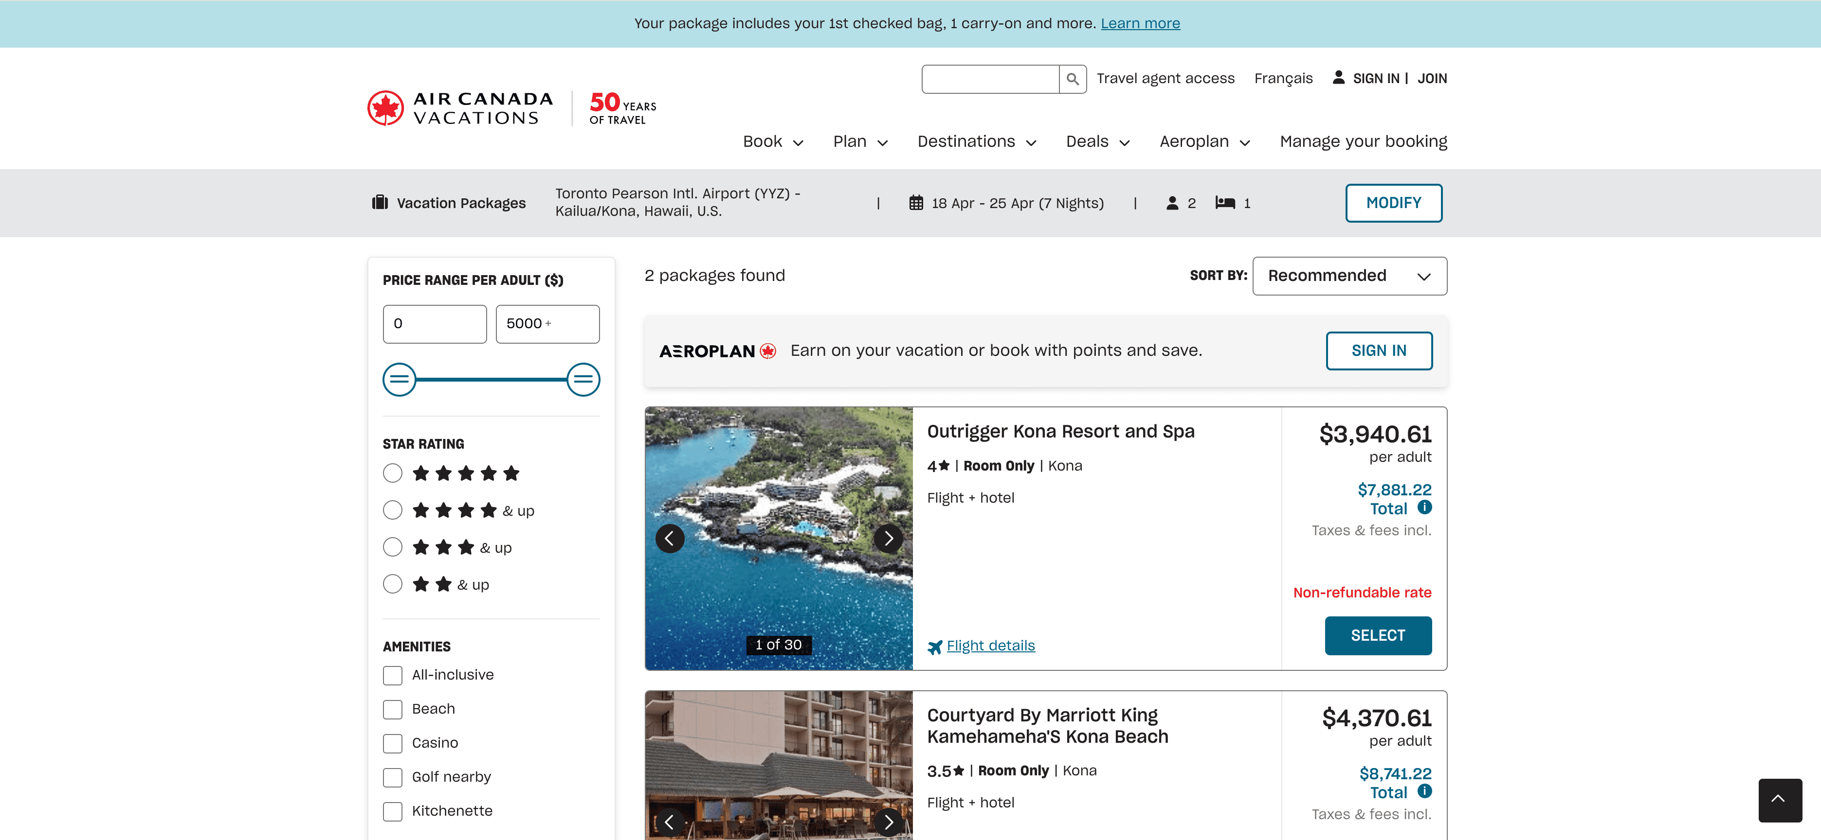Open Flight details link for Outrigger
The width and height of the screenshot is (1821, 840).
point(990,646)
